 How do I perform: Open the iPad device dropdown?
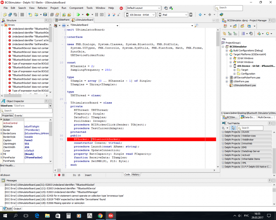(186, 15)
